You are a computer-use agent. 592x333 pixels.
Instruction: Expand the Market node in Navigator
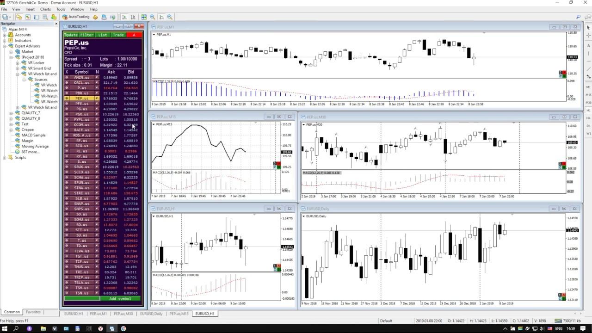pos(11,52)
